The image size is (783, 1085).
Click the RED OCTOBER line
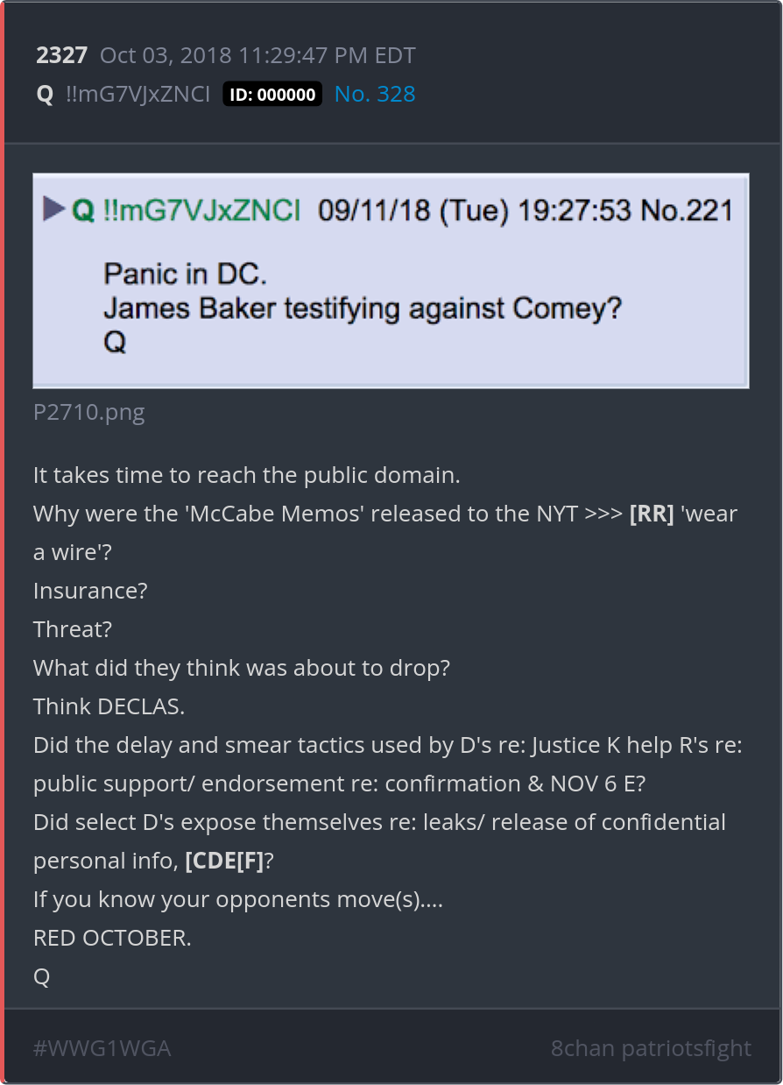click(112, 938)
